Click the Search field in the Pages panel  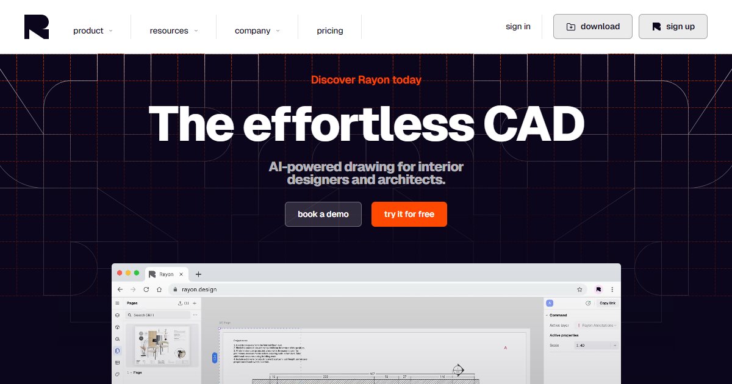pos(158,315)
